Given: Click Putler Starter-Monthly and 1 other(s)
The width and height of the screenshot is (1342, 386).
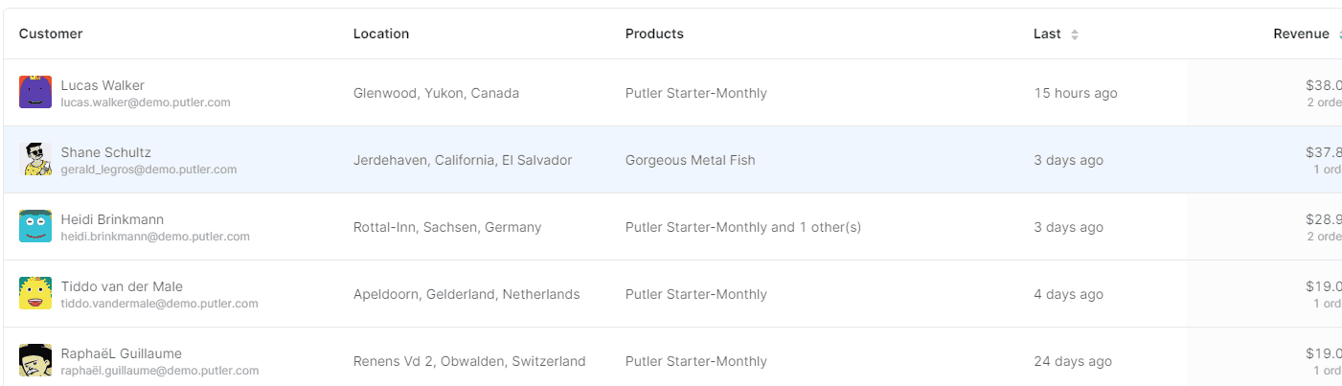Looking at the screenshot, I should [x=743, y=228].
